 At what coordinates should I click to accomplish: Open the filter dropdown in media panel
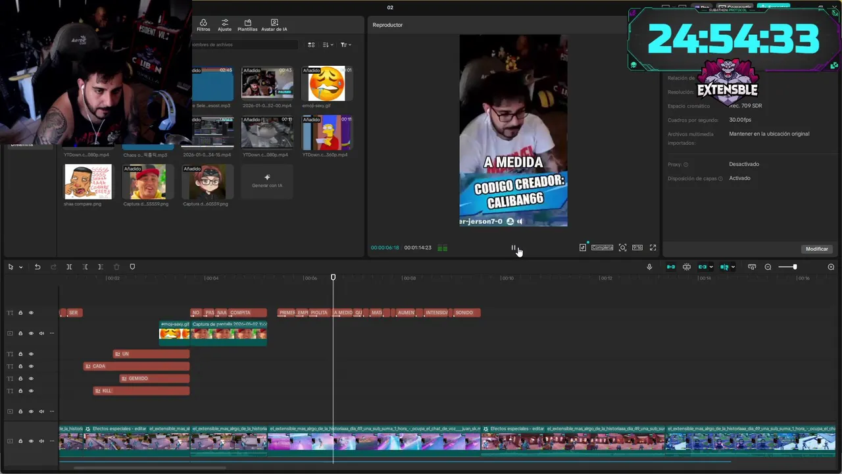coord(346,45)
